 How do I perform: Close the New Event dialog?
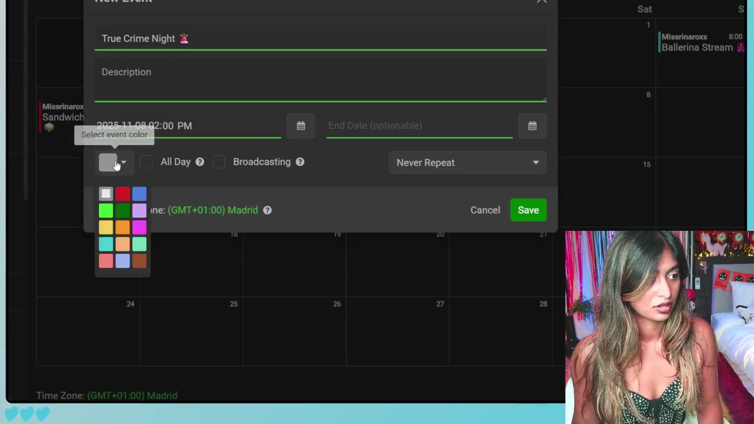pyautogui.click(x=542, y=1)
